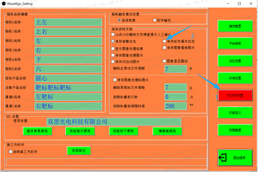Uncheck the 保存报警日志 checkbox

[113, 41]
